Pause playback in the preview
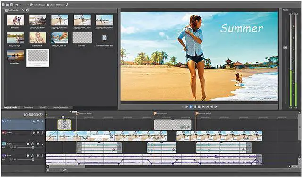 pyautogui.click(x=195, y=107)
